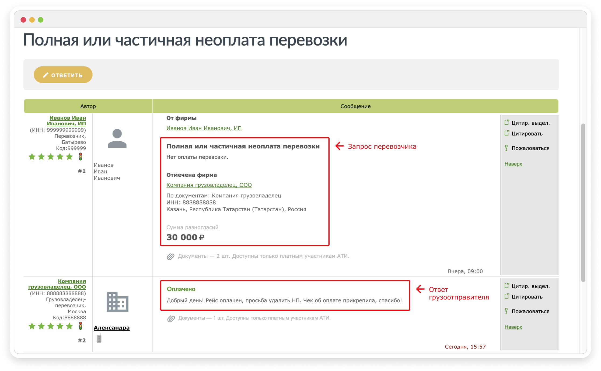Open the author link Иванов Иван Иванович, ИП
Viewport: 601px width, 371px height.
pos(67,121)
